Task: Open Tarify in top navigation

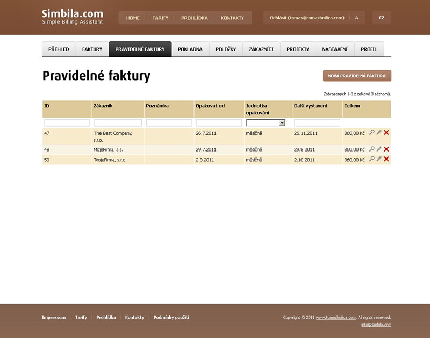Action: [x=160, y=18]
